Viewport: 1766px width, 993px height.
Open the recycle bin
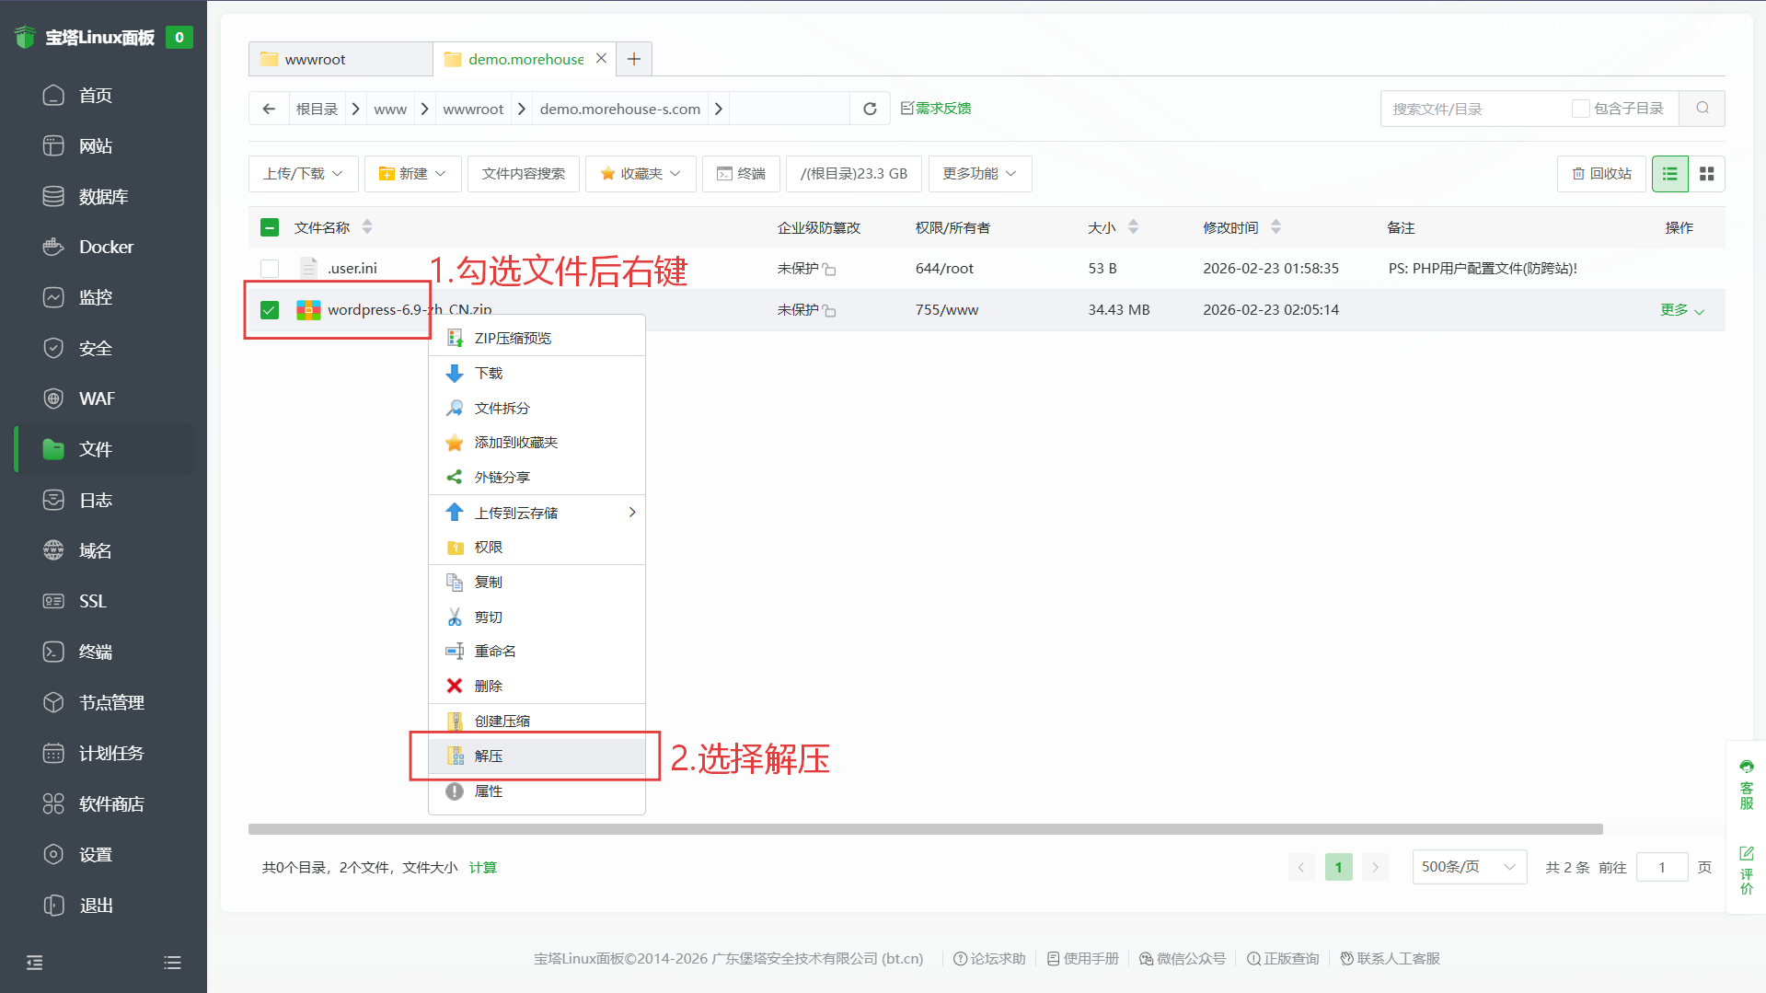click(x=1601, y=174)
